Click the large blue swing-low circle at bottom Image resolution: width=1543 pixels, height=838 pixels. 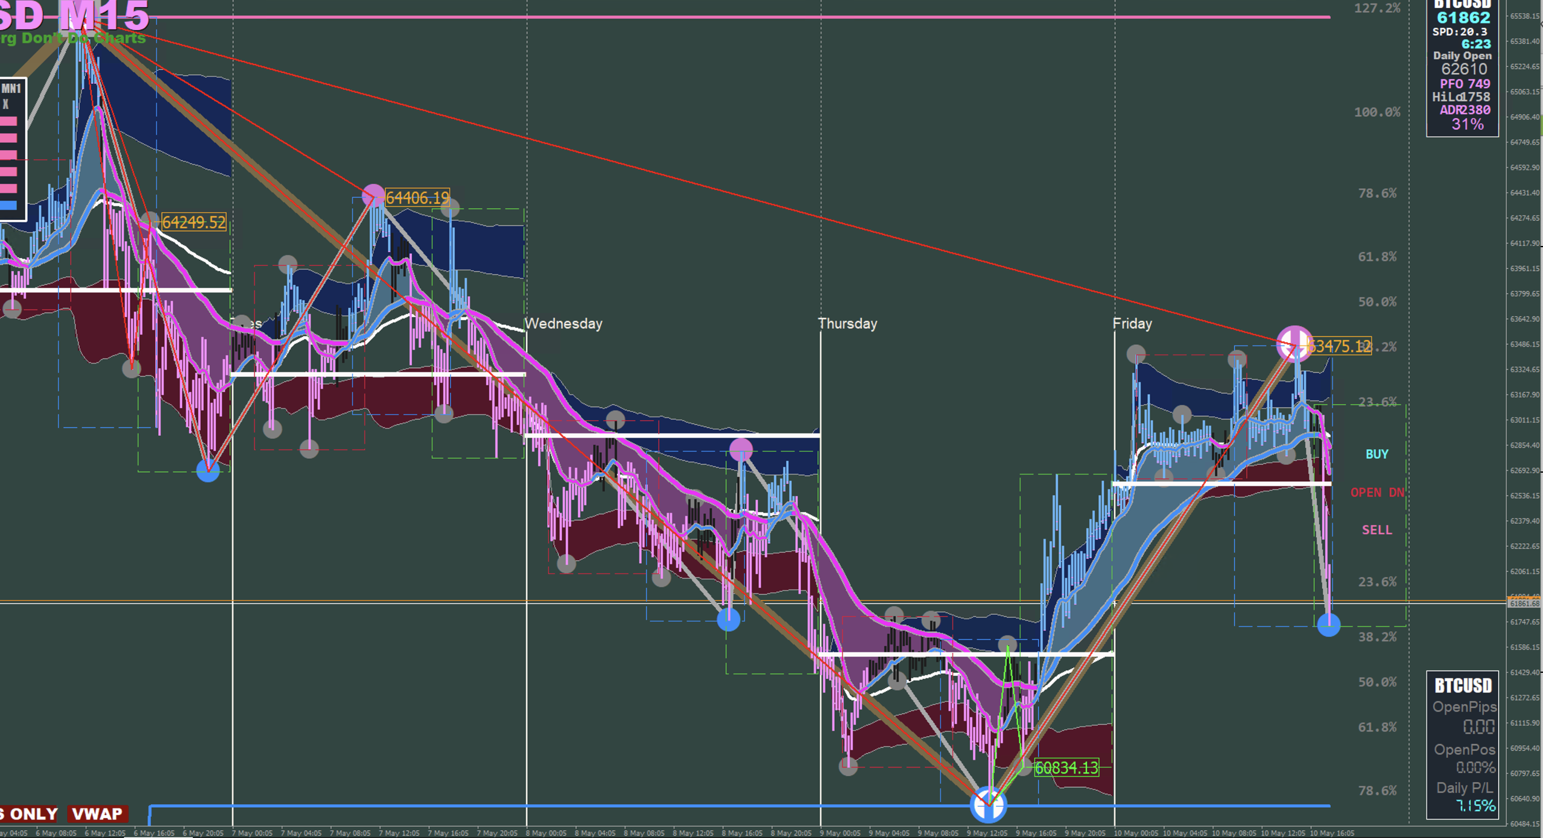[987, 804]
